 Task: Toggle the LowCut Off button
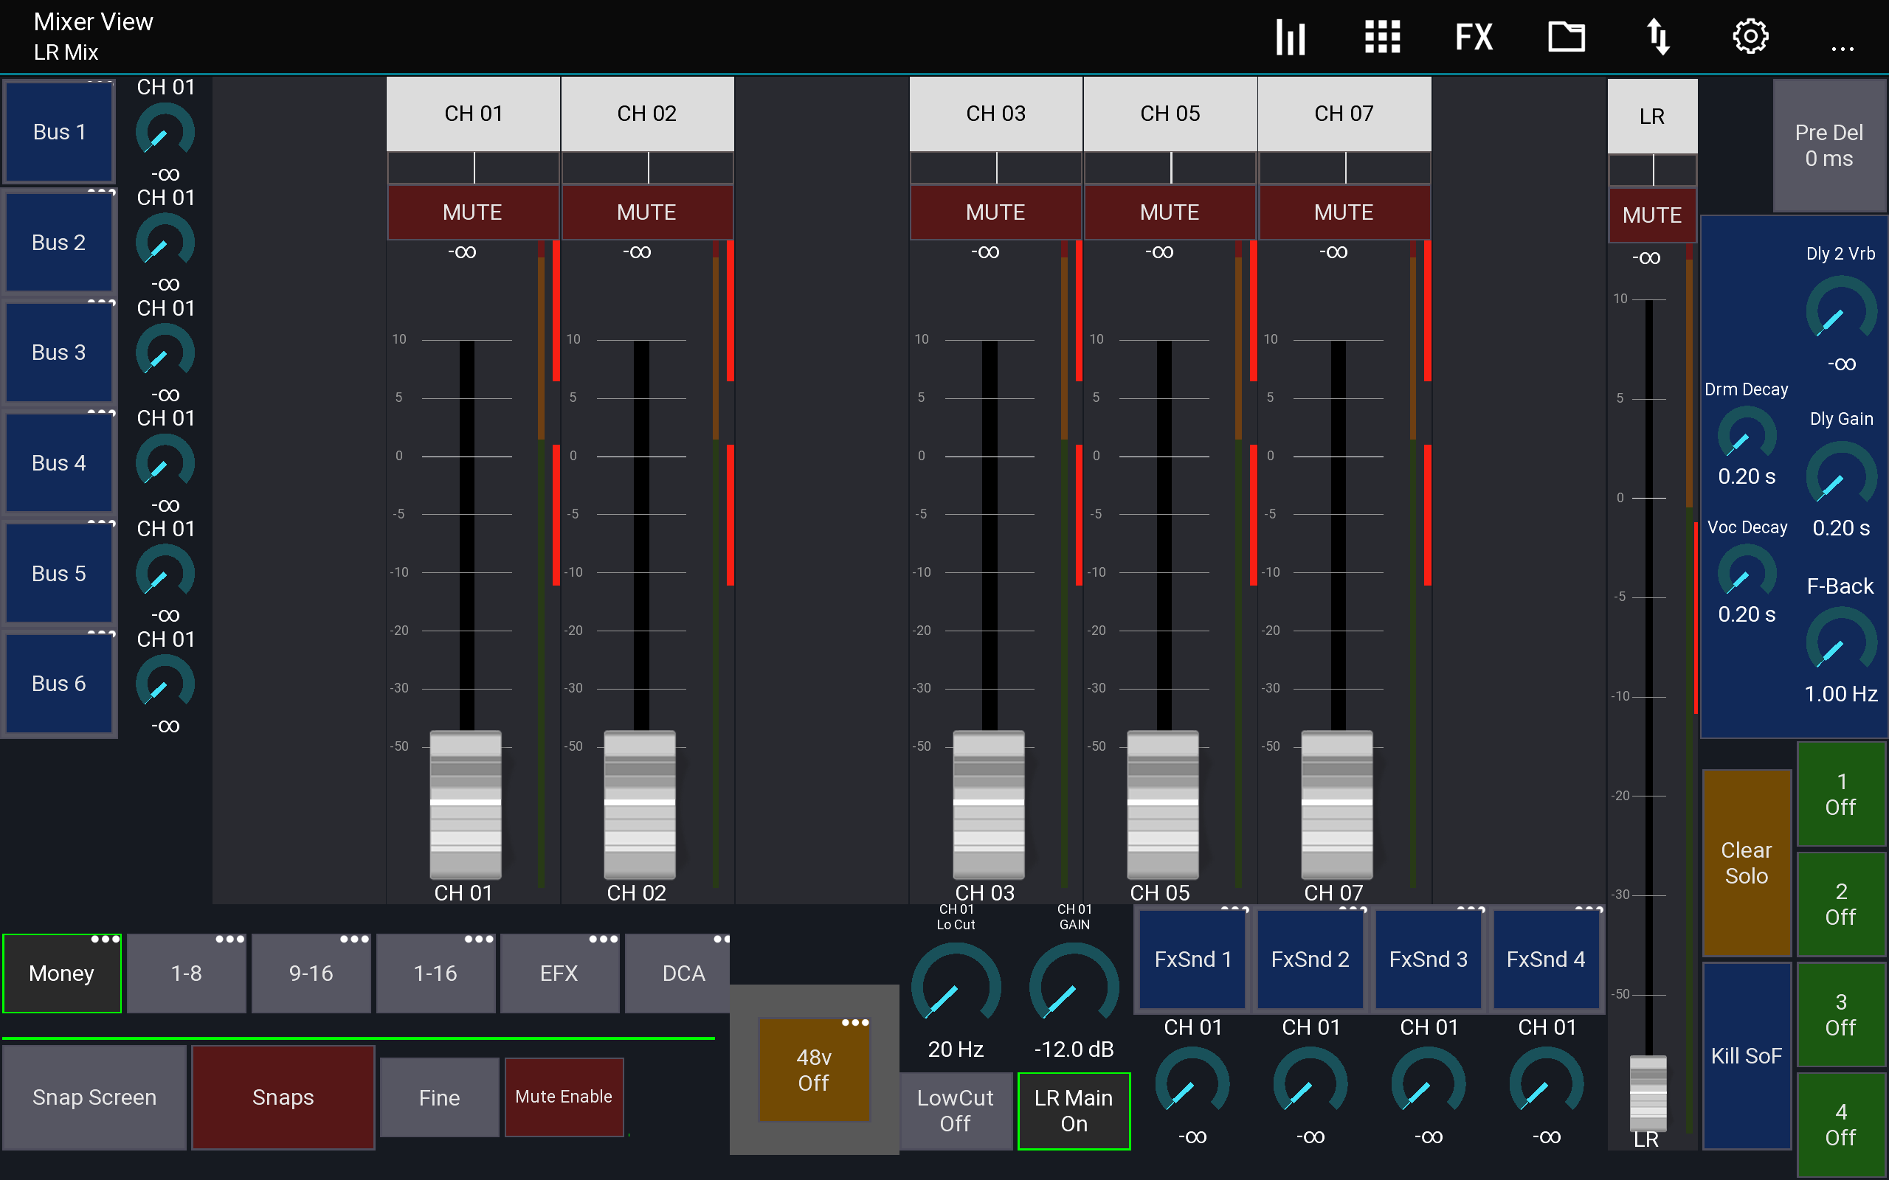click(955, 1110)
